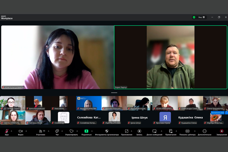The height and width of the screenshot is (152, 228).
Task: Click the green encryption shield icon
Action: tap(194, 17)
